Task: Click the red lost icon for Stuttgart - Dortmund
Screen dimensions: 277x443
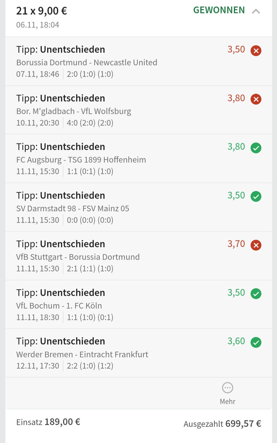Action: tap(256, 245)
